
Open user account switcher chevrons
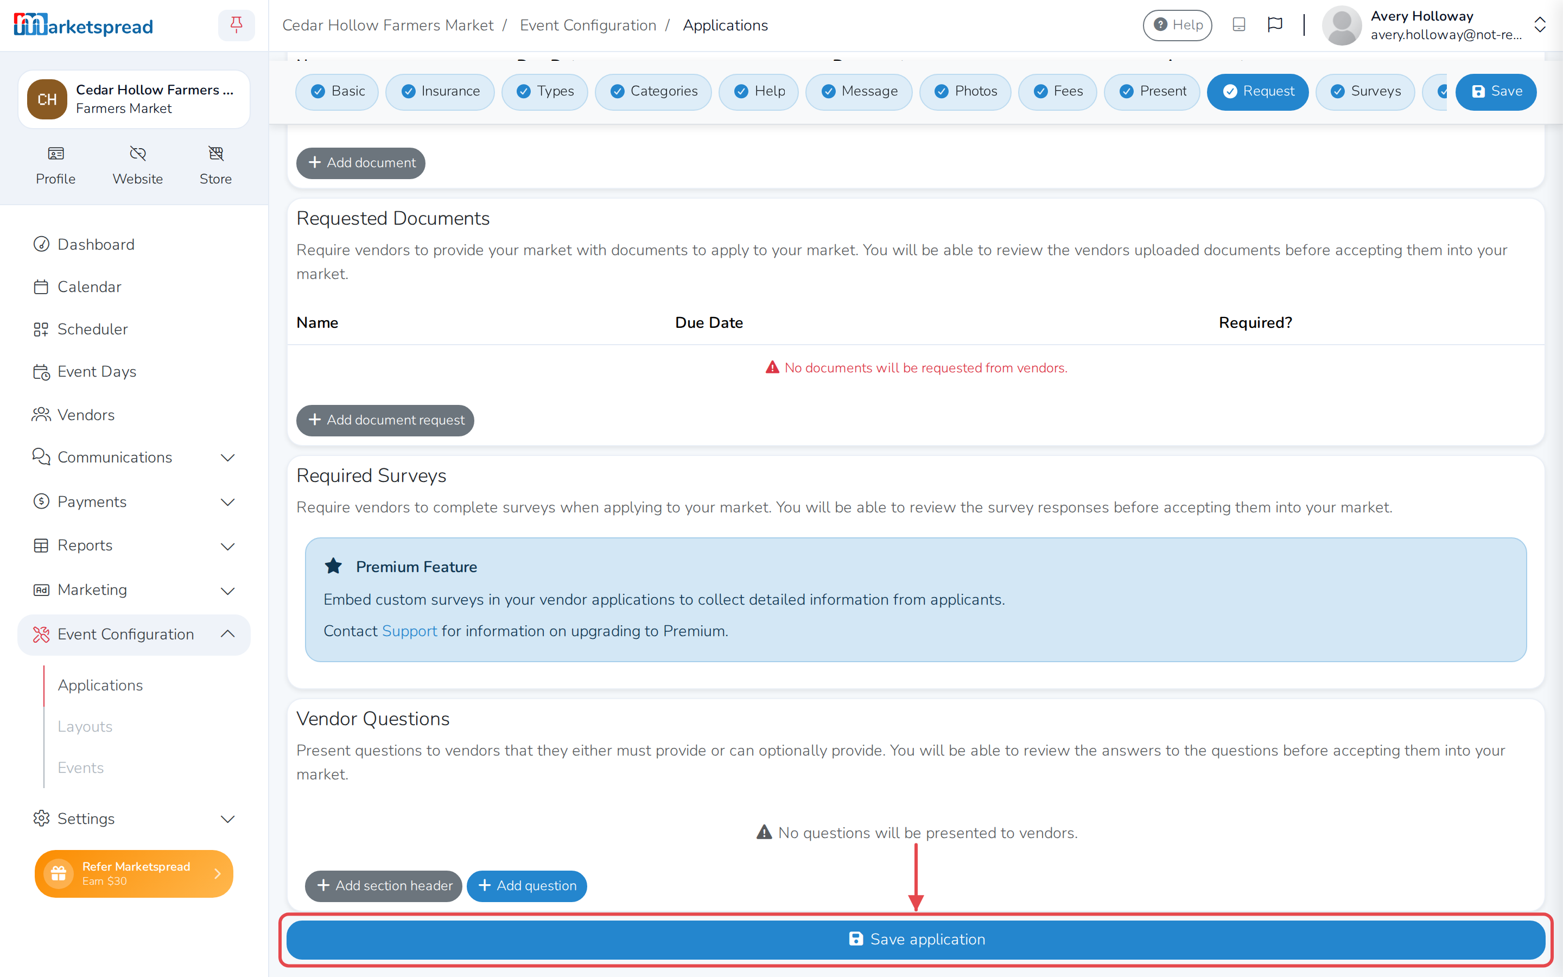click(1540, 25)
